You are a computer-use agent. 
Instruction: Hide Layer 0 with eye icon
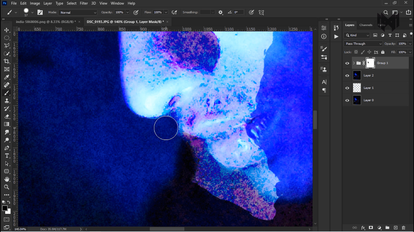(347, 100)
